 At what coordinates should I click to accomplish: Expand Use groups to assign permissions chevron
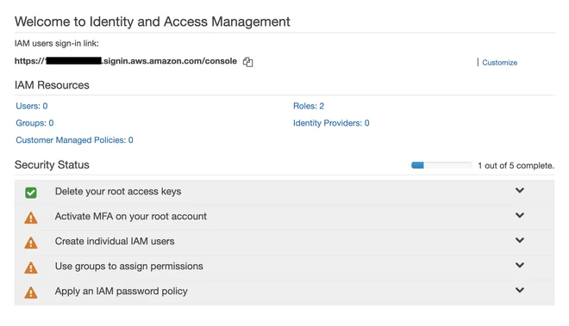pyautogui.click(x=520, y=265)
